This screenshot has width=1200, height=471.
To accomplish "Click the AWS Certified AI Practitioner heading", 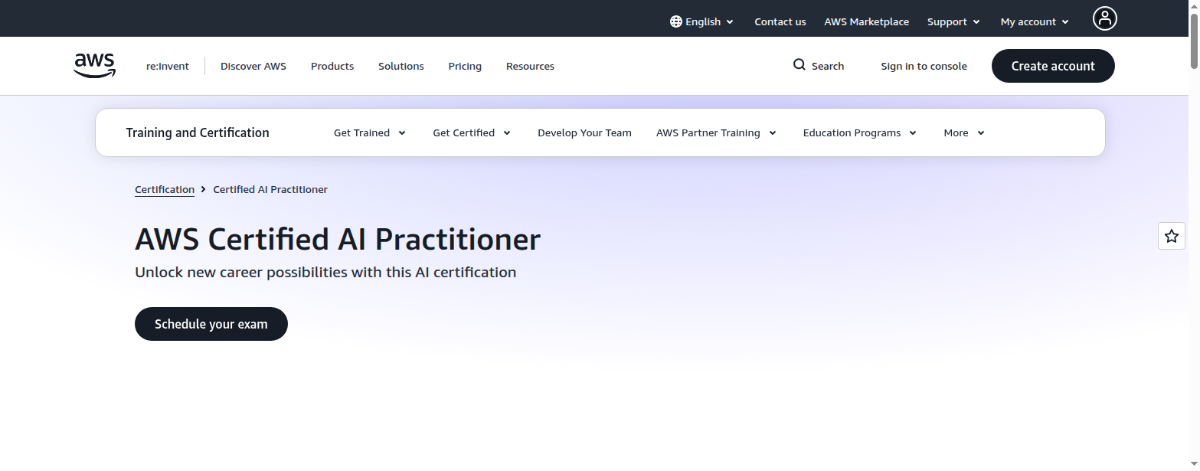I will pyautogui.click(x=338, y=239).
